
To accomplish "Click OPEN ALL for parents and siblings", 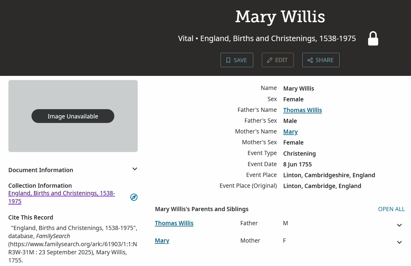I will (x=391, y=209).
